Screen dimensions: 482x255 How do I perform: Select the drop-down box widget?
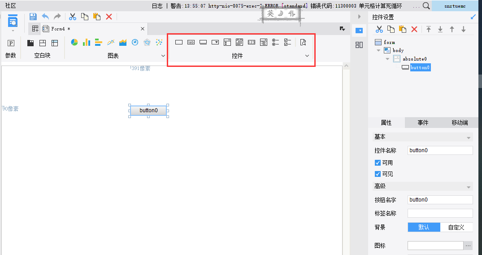pos(215,42)
